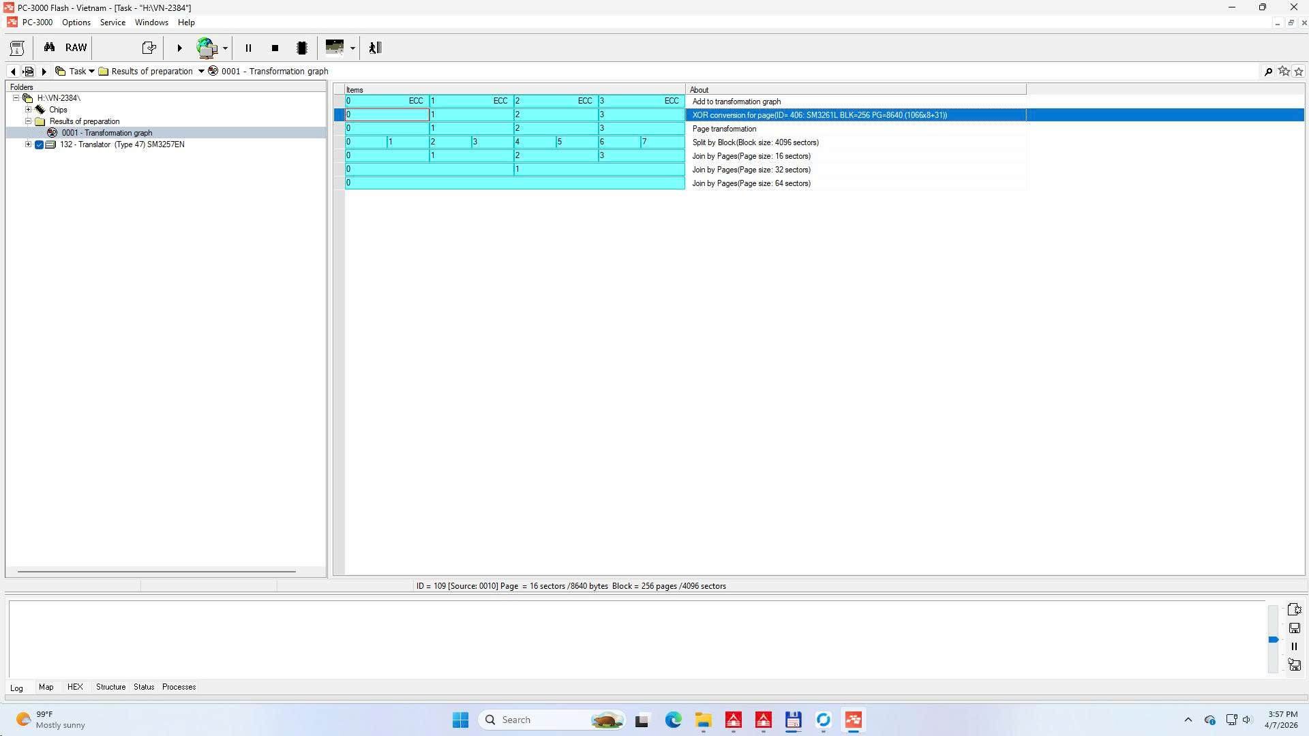Viewport: 1309px width, 736px height.
Task: Switch to the Structure tab
Action: [110, 687]
